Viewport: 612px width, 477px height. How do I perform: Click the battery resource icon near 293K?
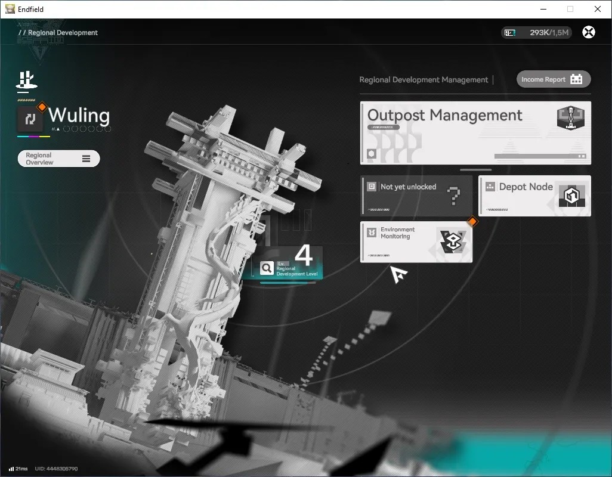[x=510, y=33]
